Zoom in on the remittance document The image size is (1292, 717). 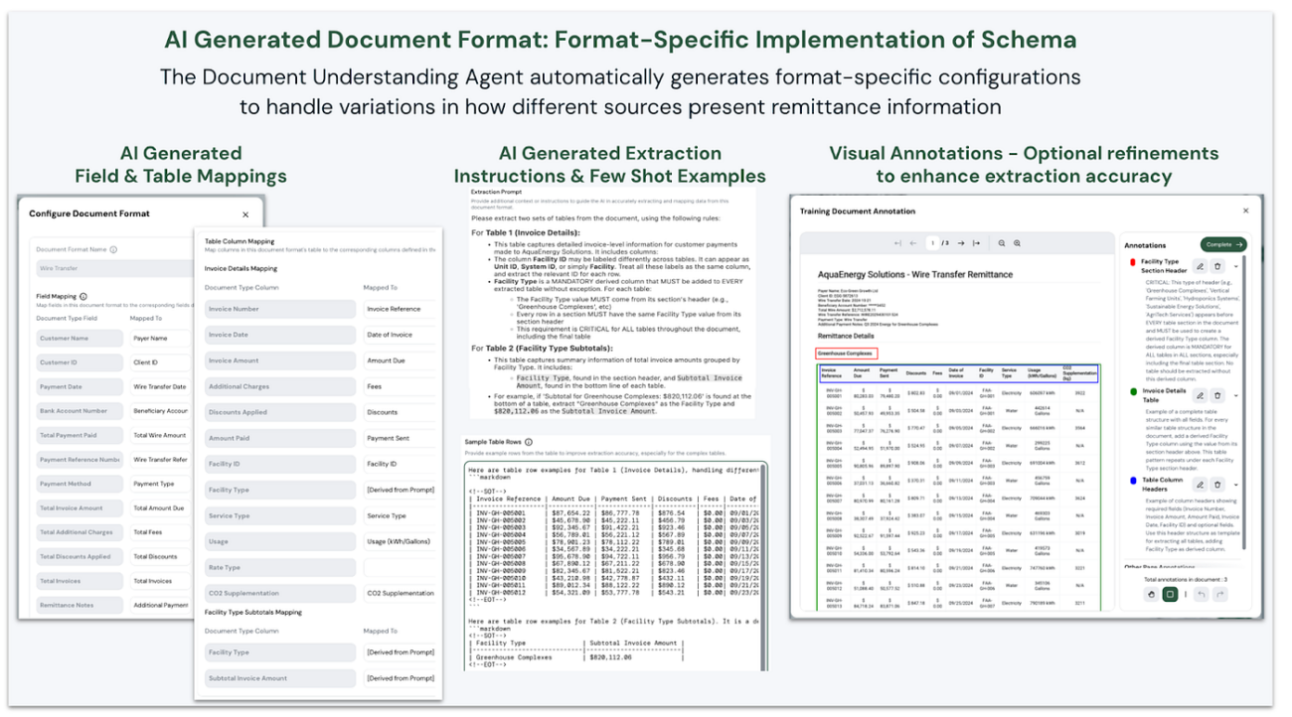pyautogui.click(x=1002, y=242)
